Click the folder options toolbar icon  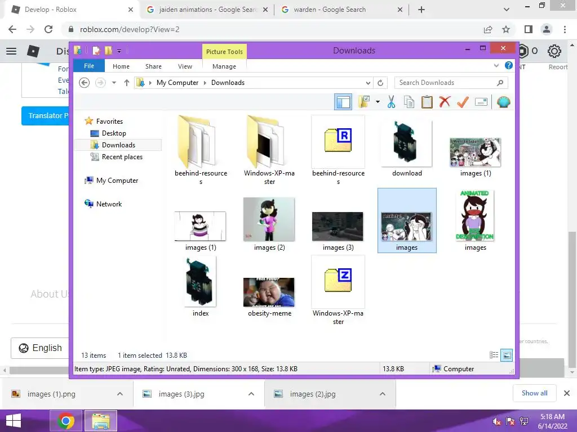(365, 102)
